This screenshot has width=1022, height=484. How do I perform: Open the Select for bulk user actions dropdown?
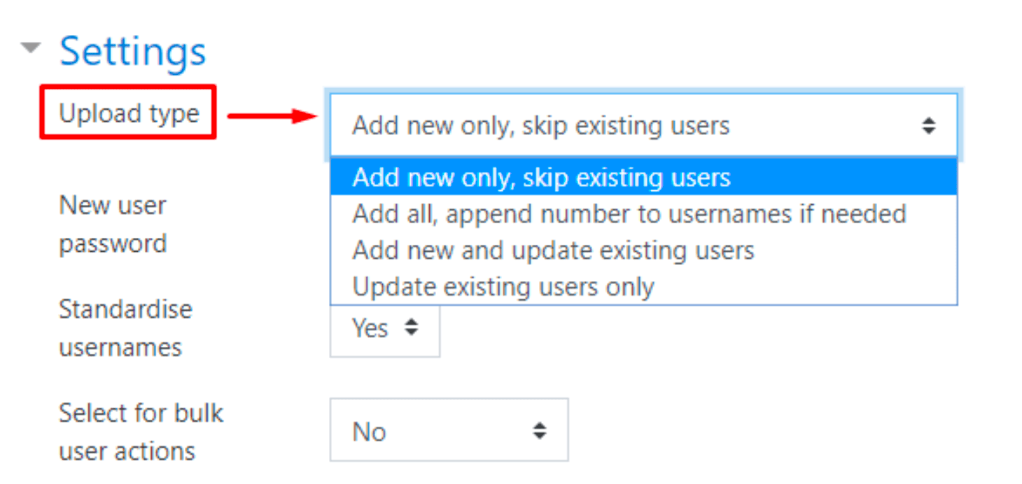pyautogui.click(x=449, y=430)
